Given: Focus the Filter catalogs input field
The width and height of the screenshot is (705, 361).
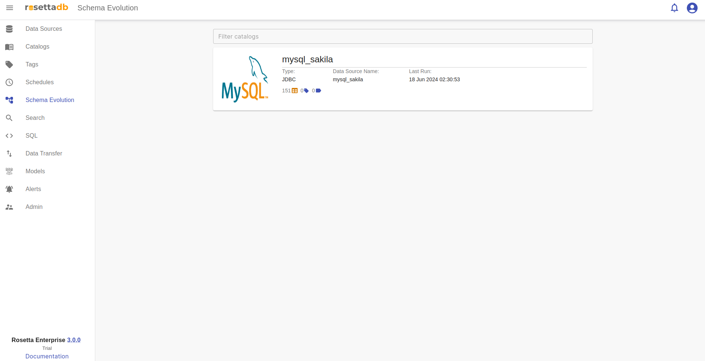Looking at the screenshot, I should pyautogui.click(x=403, y=36).
